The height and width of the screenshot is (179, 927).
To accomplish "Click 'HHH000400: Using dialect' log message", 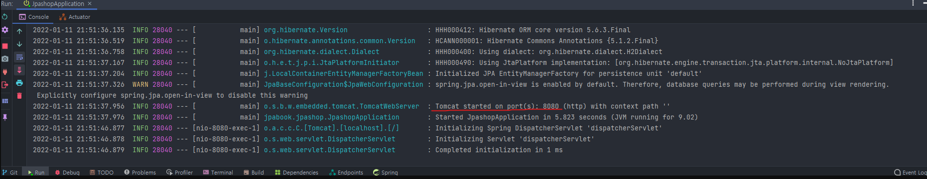I will (x=549, y=52).
